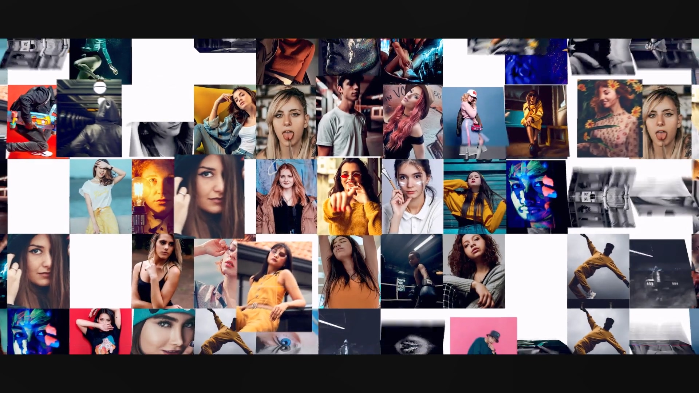Click the face lit by light bulb photo
Viewport: 699px width, 393px height.
pyautogui.click(x=153, y=196)
